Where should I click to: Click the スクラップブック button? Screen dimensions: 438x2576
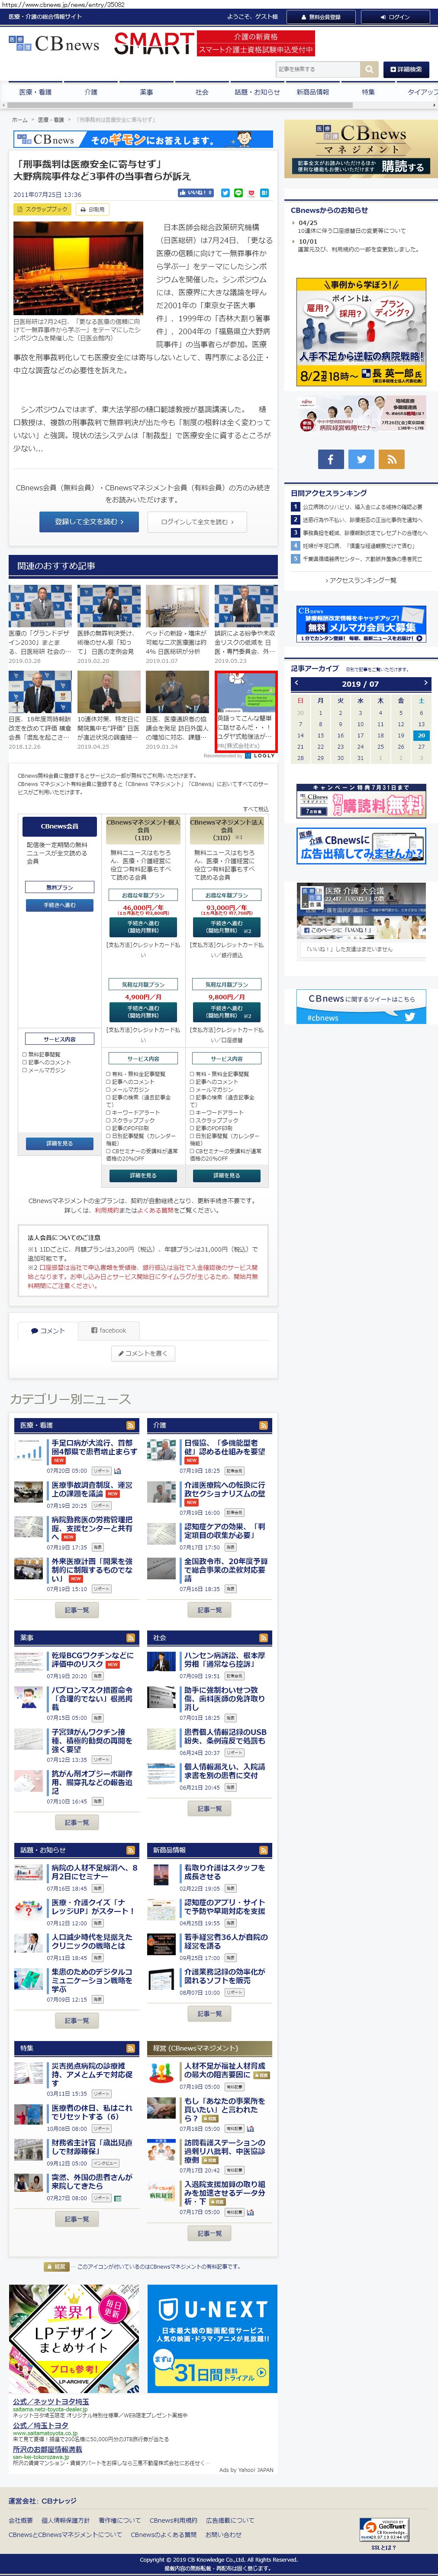(x=43, y=209)
